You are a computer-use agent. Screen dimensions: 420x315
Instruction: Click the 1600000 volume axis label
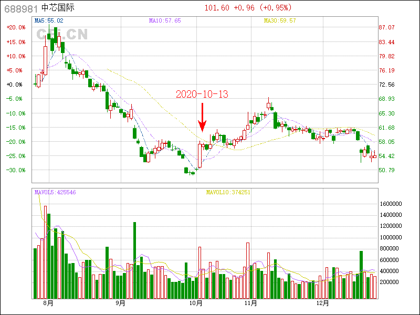[x=391, y=204]
